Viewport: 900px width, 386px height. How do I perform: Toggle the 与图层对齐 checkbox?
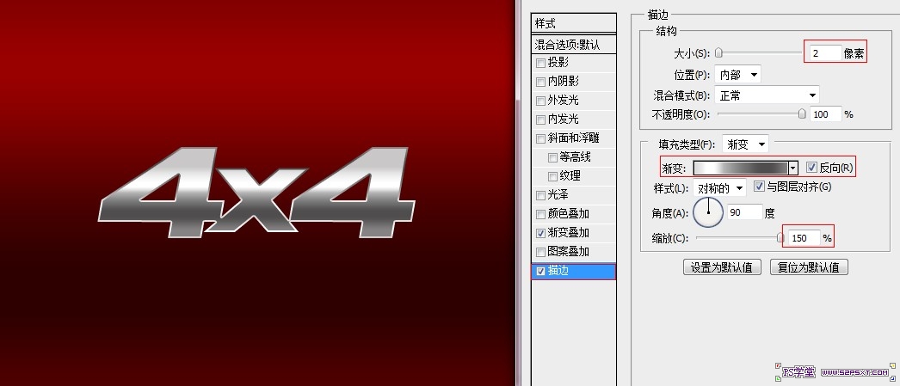click(759, 187)
